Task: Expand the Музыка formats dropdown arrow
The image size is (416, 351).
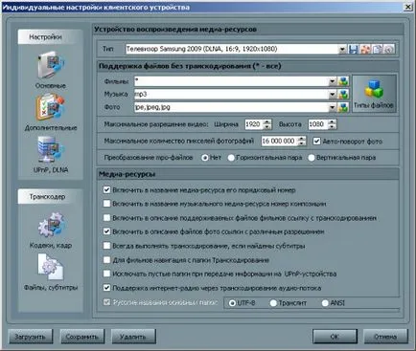Action: [333, 95]
